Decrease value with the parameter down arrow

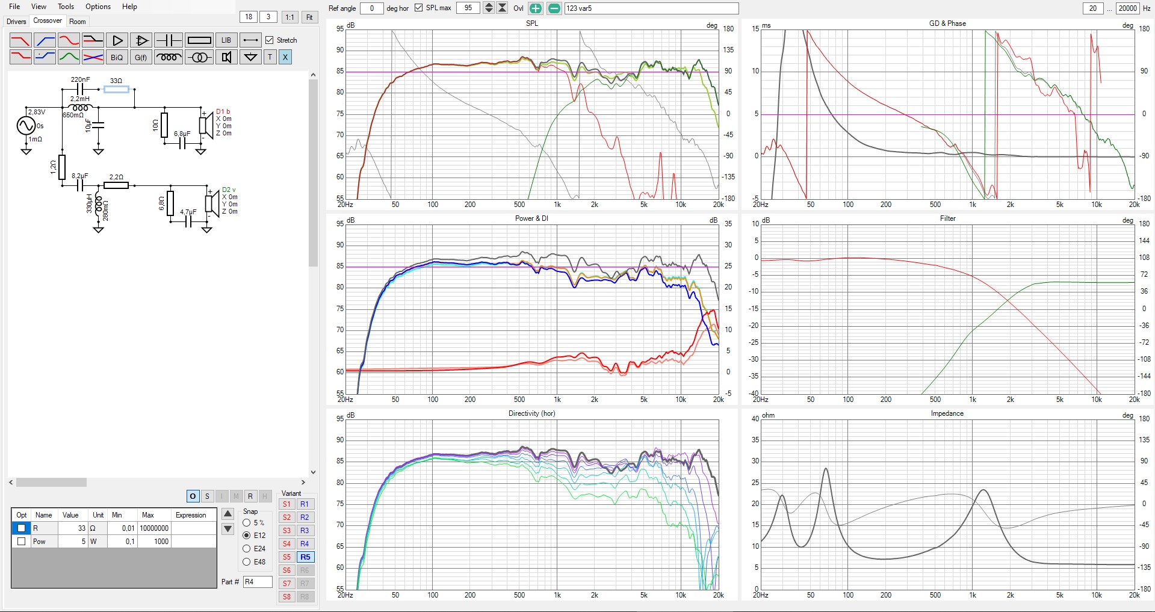(x=228, y=529)
